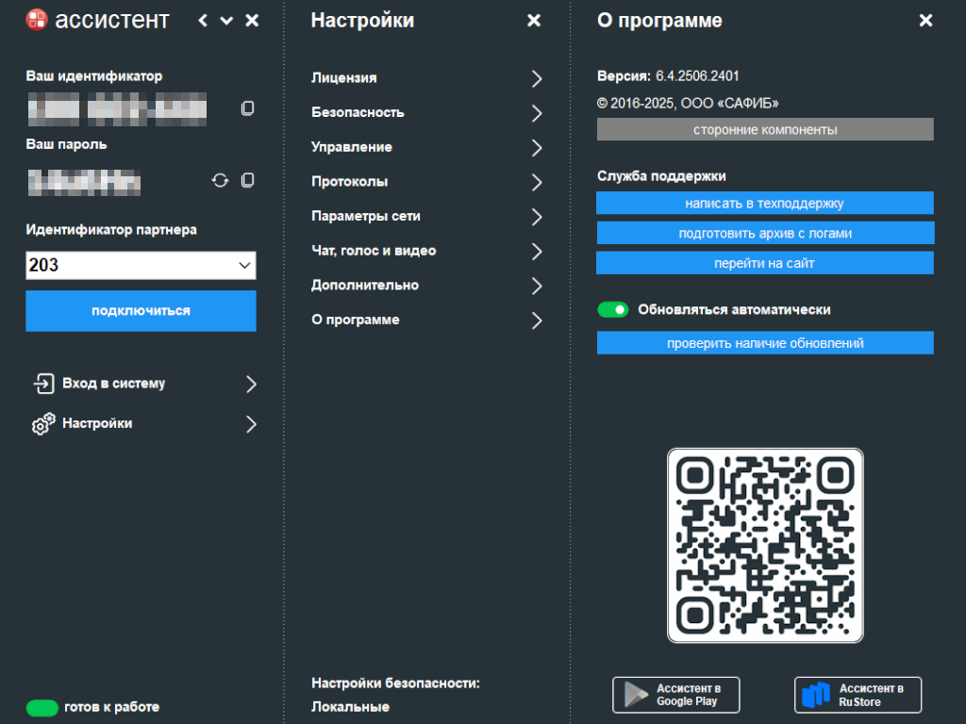
Task: Expand Параметры сети settings section
Action: click(426, 216)
